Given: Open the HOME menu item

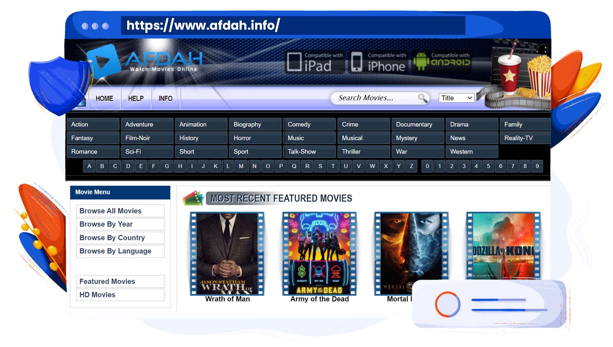Looking at the screenshot, I should [x=104, y=99].
